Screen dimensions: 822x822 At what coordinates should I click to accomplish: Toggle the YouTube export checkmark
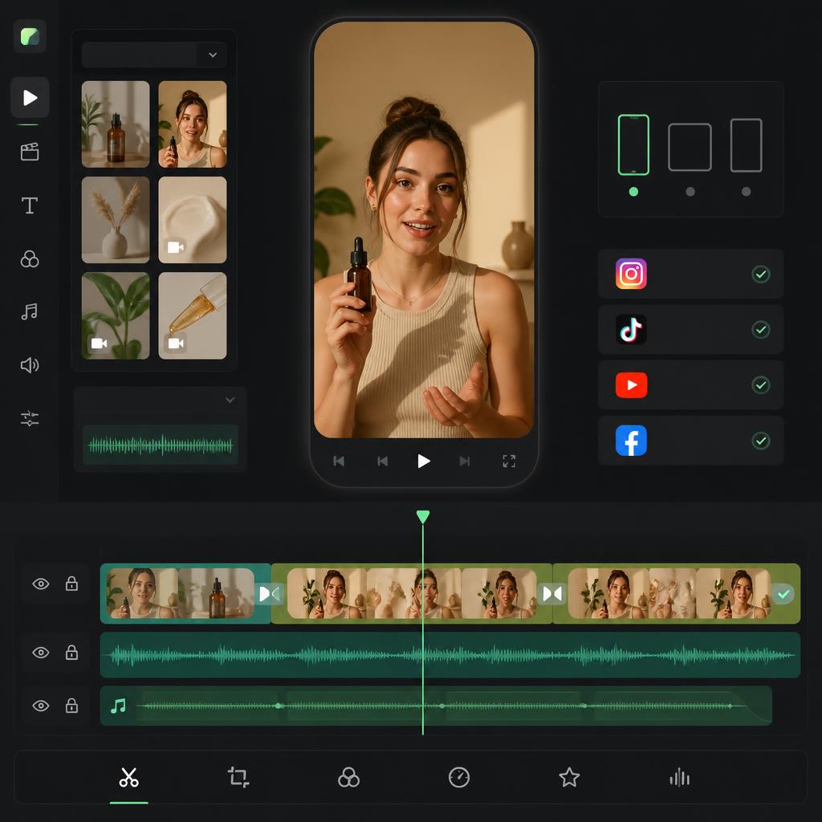pos(761,385)
